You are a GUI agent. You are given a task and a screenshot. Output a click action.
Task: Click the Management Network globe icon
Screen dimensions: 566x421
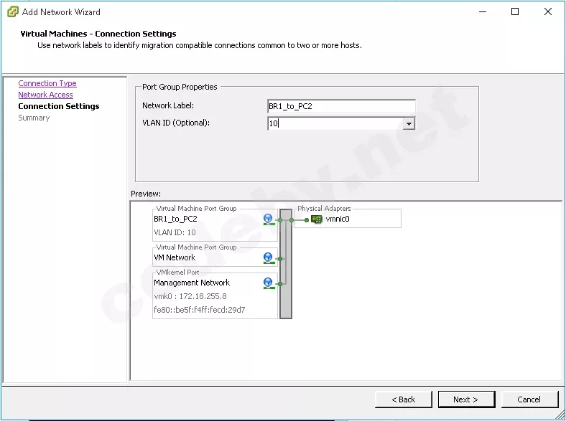268,283
